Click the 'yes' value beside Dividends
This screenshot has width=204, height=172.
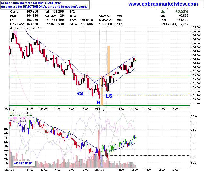point(120,20)
